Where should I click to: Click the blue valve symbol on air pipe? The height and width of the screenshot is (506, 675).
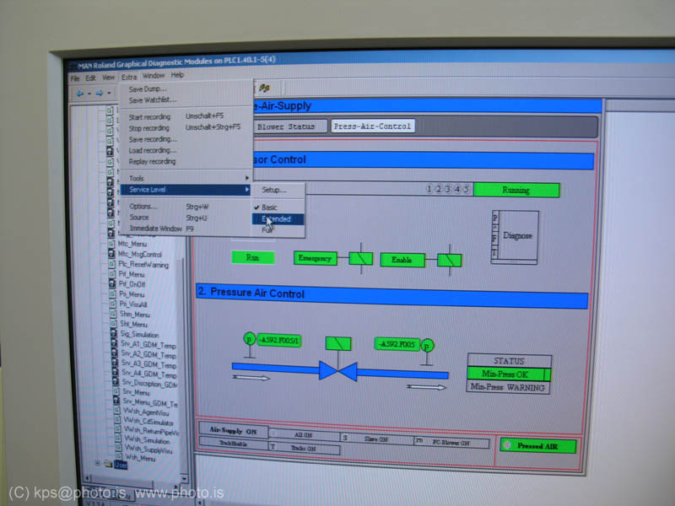pos(338,371)
